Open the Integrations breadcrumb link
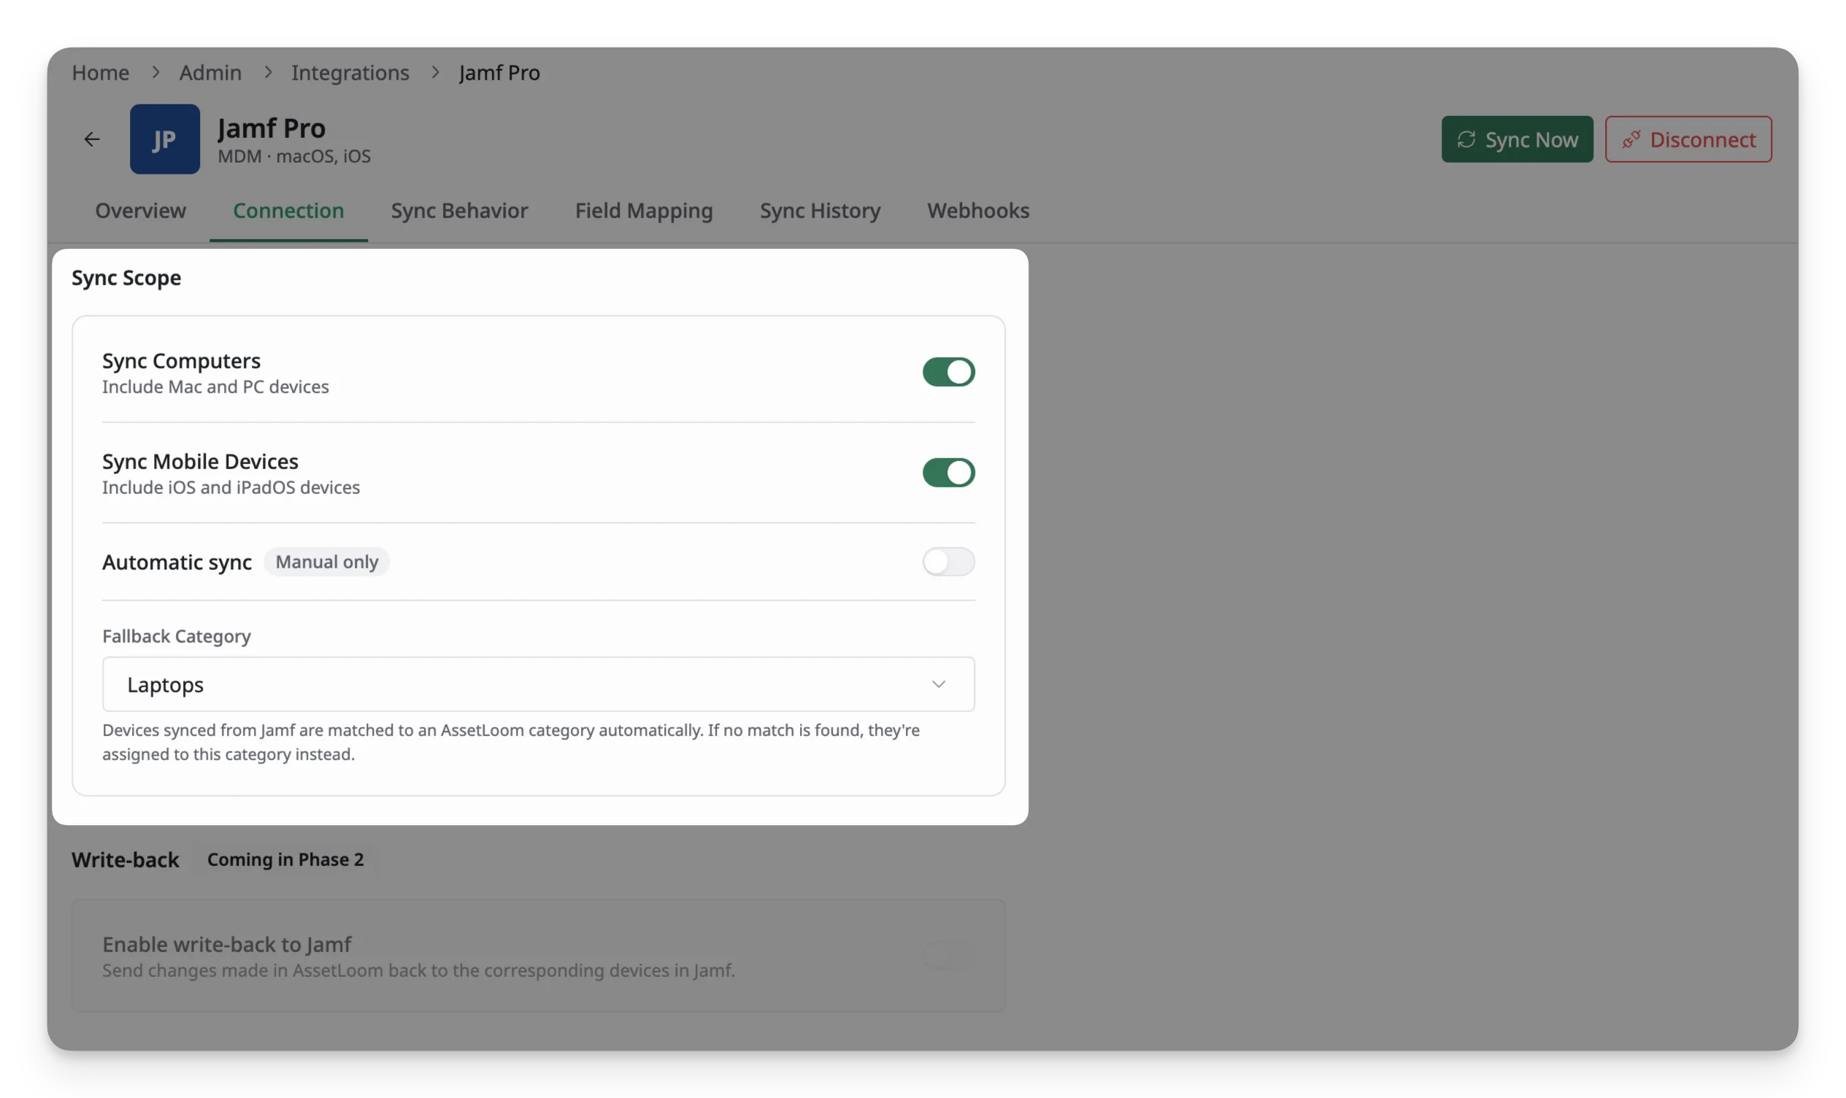Image resolution: width=1846 pixels, height=1098 pixels. tap(350, 72)
